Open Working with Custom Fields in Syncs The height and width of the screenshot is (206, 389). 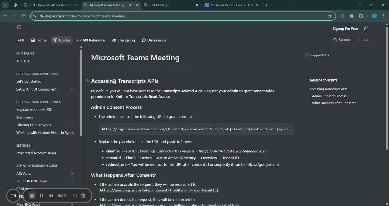45,133
